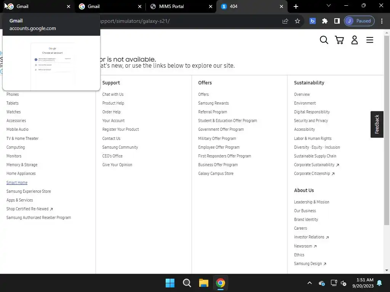This screenshot has height=292, width=390.
Task: Open the Windows Start menu
Action: (x=170, y=283)
